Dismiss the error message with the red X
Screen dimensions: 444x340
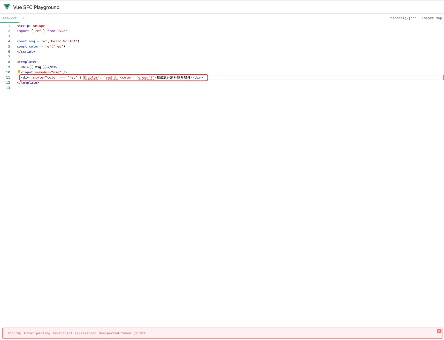(x=439, y=331)
